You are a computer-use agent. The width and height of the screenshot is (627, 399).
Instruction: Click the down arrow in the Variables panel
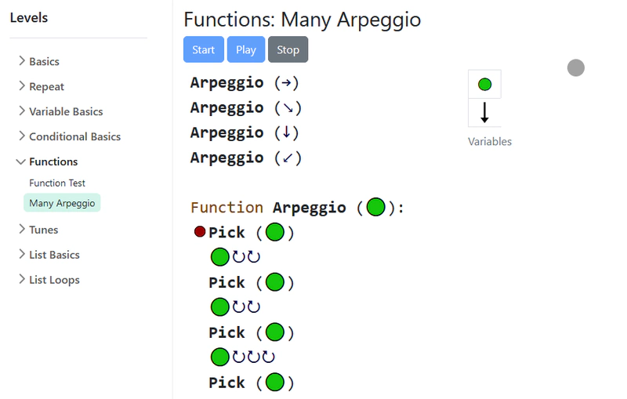tap(484, 112)
